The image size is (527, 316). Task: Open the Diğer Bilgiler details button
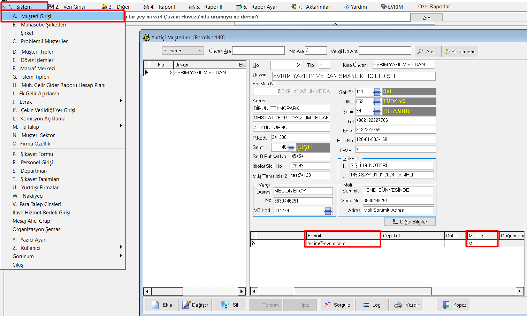click(x=410, y=222)
